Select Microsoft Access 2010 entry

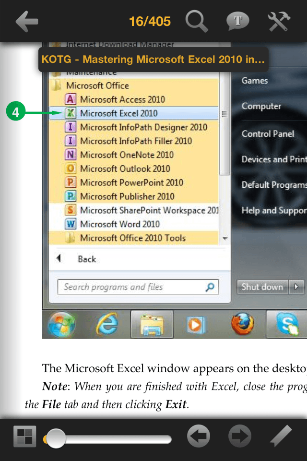pyautogui.click(x=134, y=99)
